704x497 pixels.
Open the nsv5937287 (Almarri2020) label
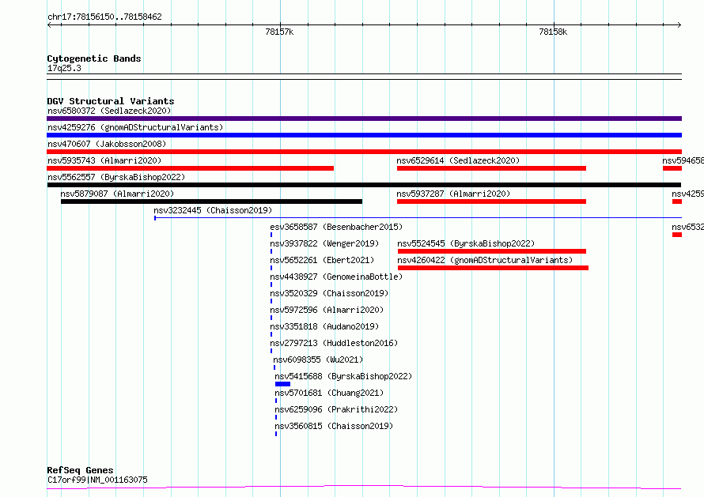pyautogui.click(x=453, y=194)
